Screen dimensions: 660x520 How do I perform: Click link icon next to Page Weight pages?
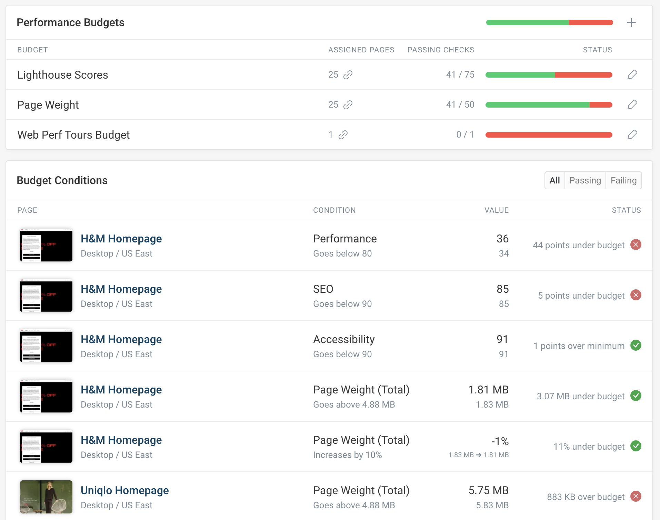click(x=348, y=105)
